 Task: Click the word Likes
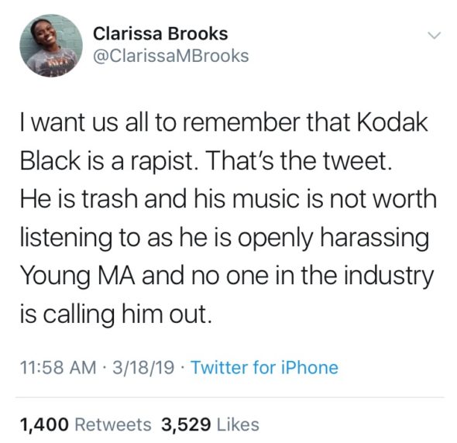click(x=238, y=424)
